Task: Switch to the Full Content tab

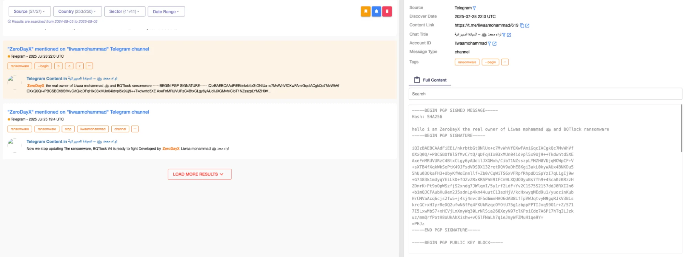Action: tap(430, 80)
